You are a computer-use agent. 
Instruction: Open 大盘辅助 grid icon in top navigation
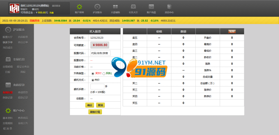(x=115, y=7)
